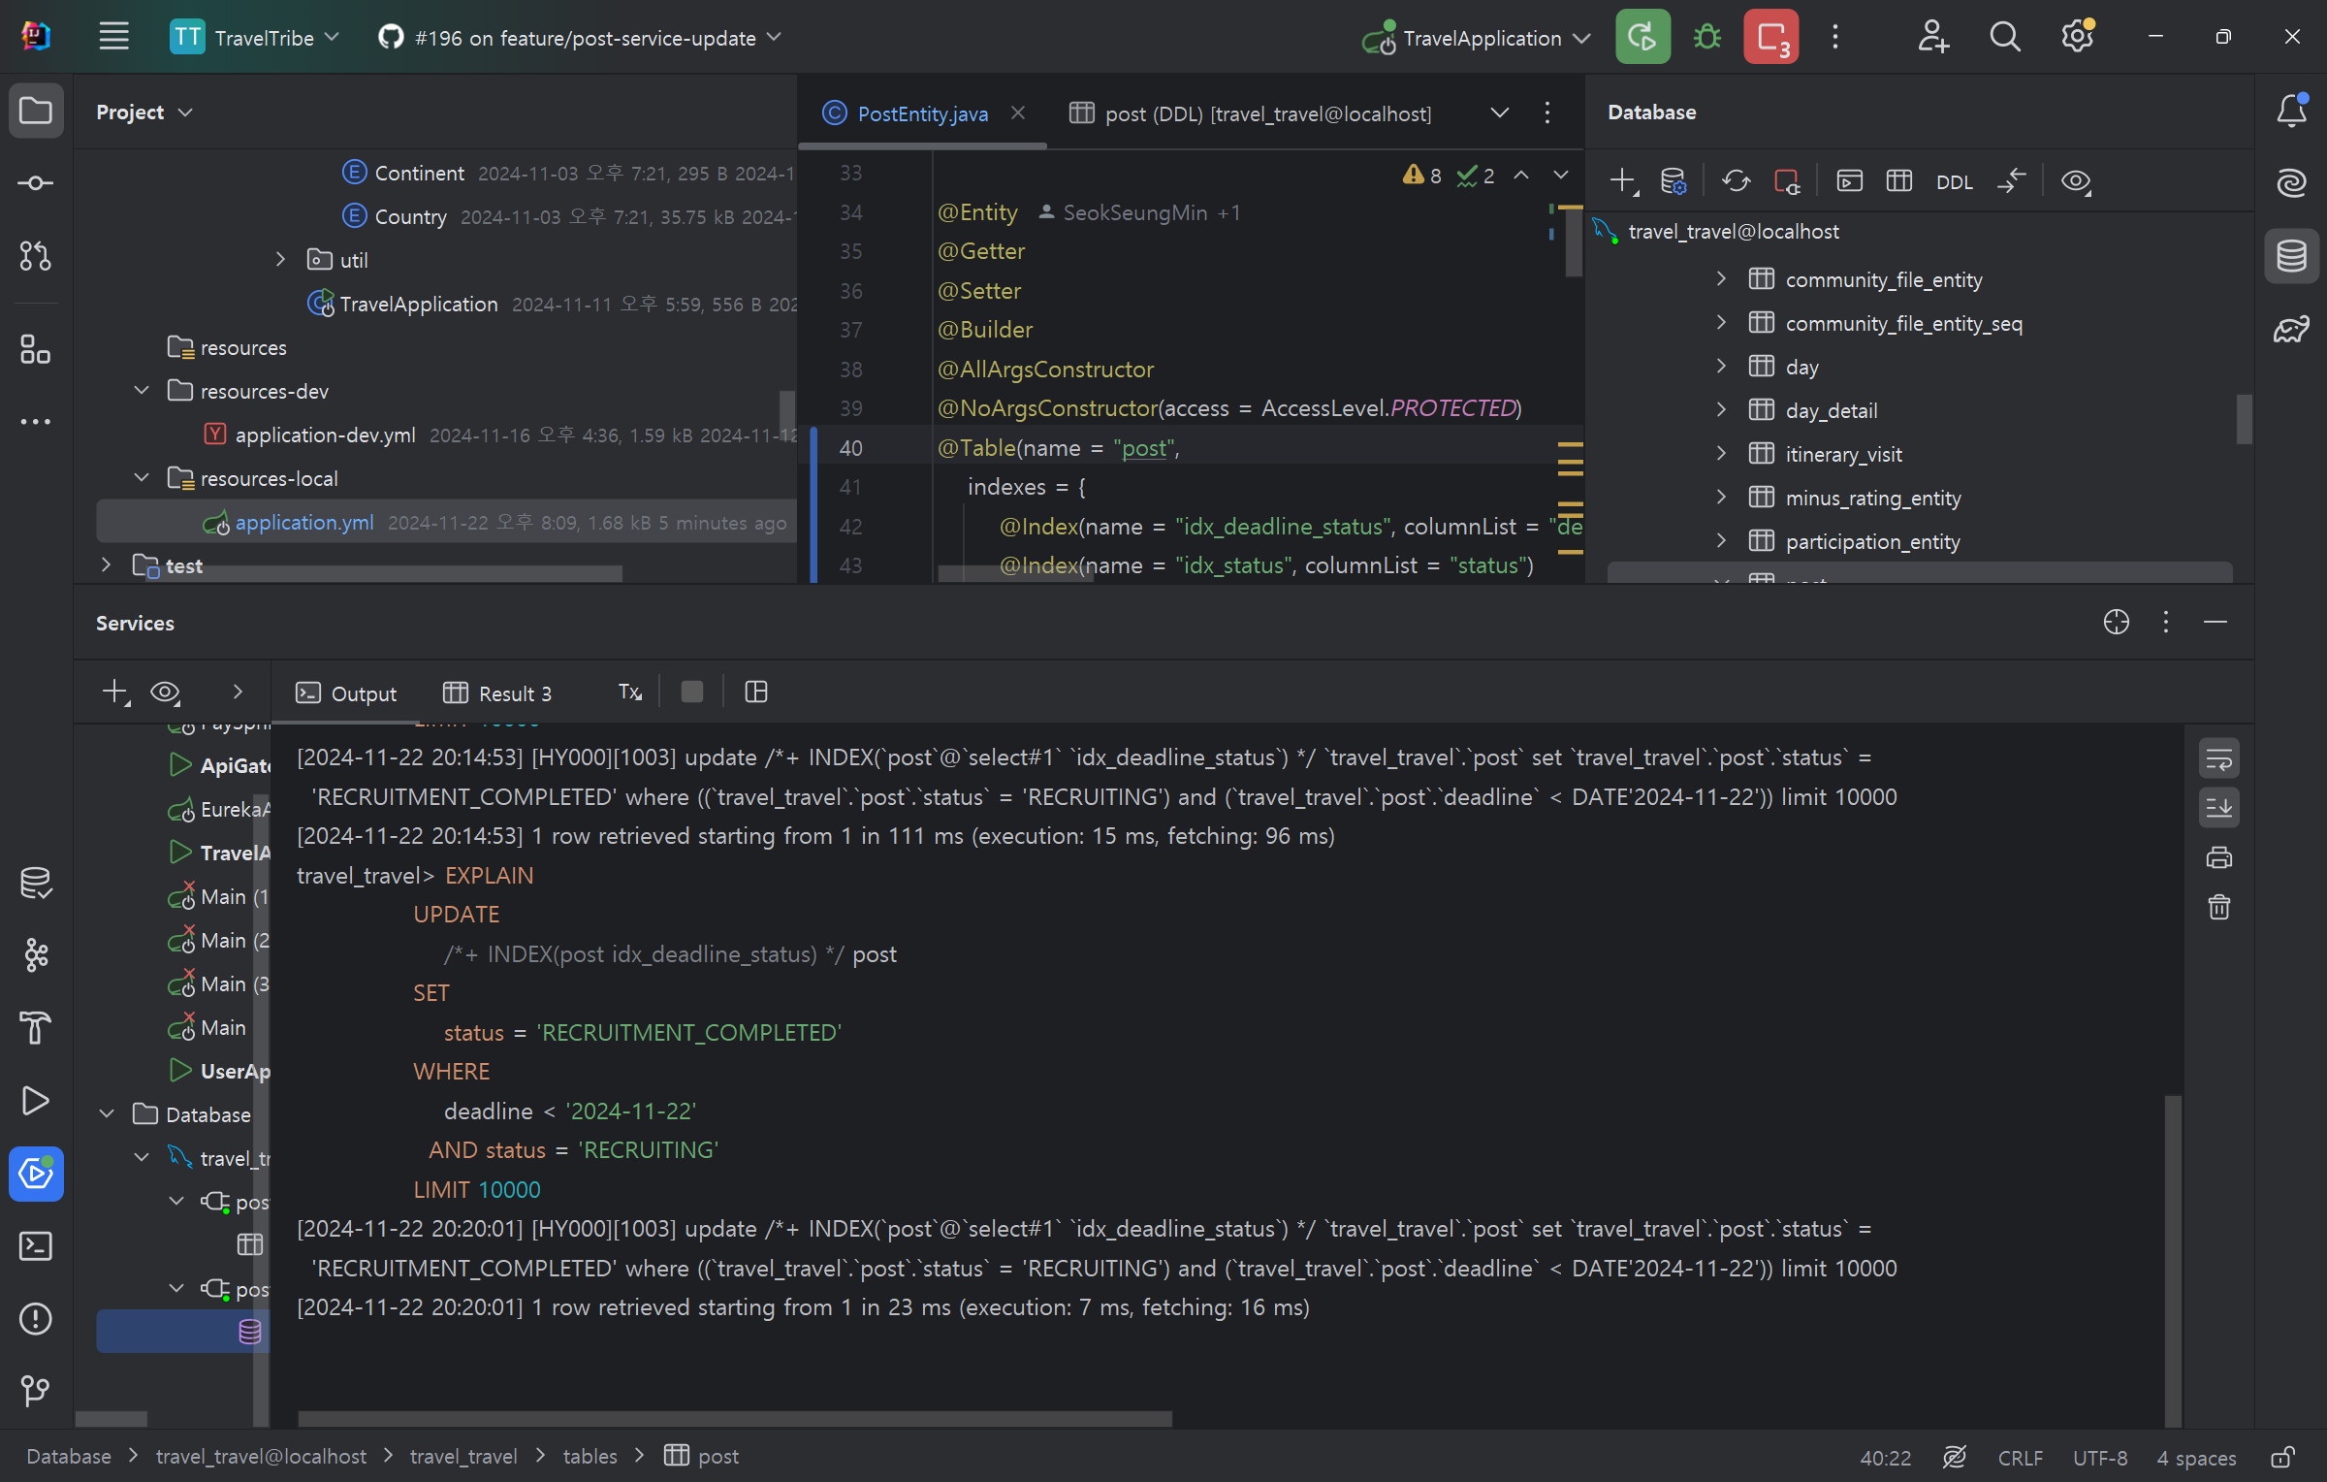Screen dimensions: 2327x1482
Task: Open the AI Assistant spiral icon
Action: (2292, 182)
